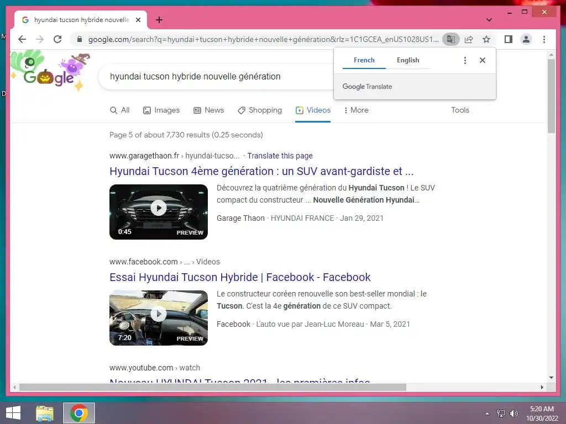Select the Videos results tab
Viewport: 566px width, 424px height.
point(313,110)
